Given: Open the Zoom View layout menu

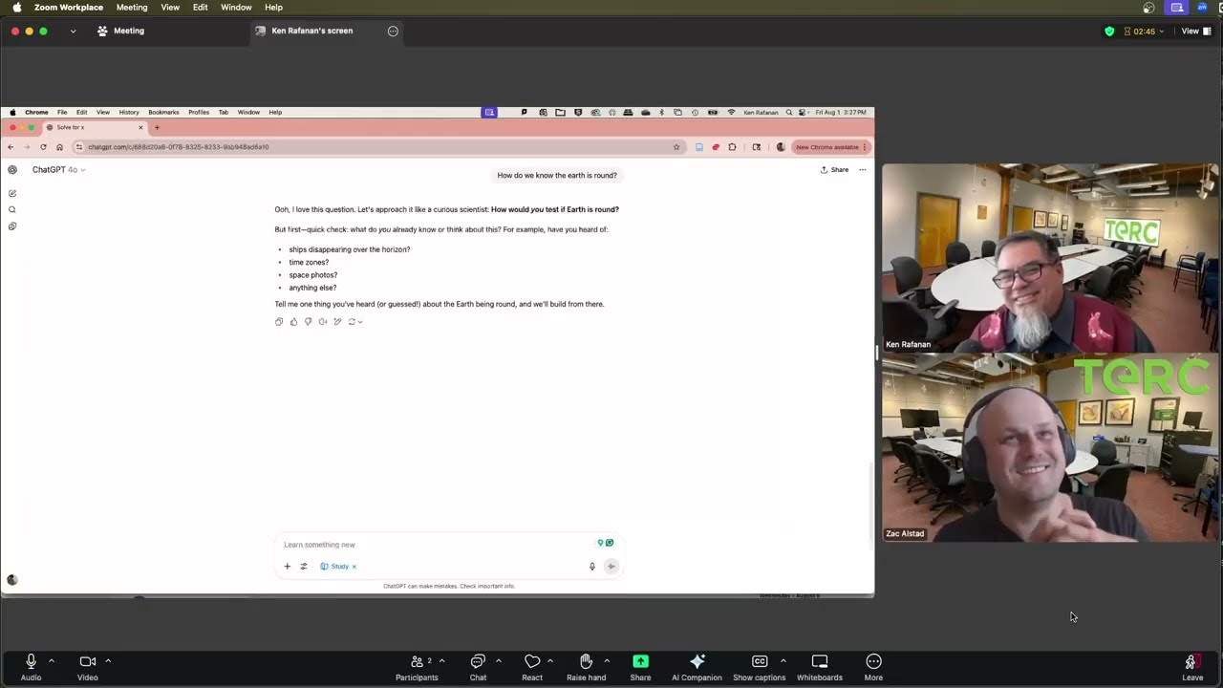Looking at the screenshot, I should tap(1196, 31).
